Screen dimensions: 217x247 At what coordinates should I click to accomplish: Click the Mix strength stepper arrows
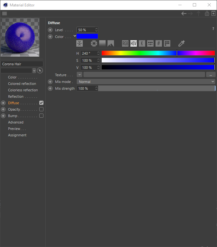(x=96, y=88)
